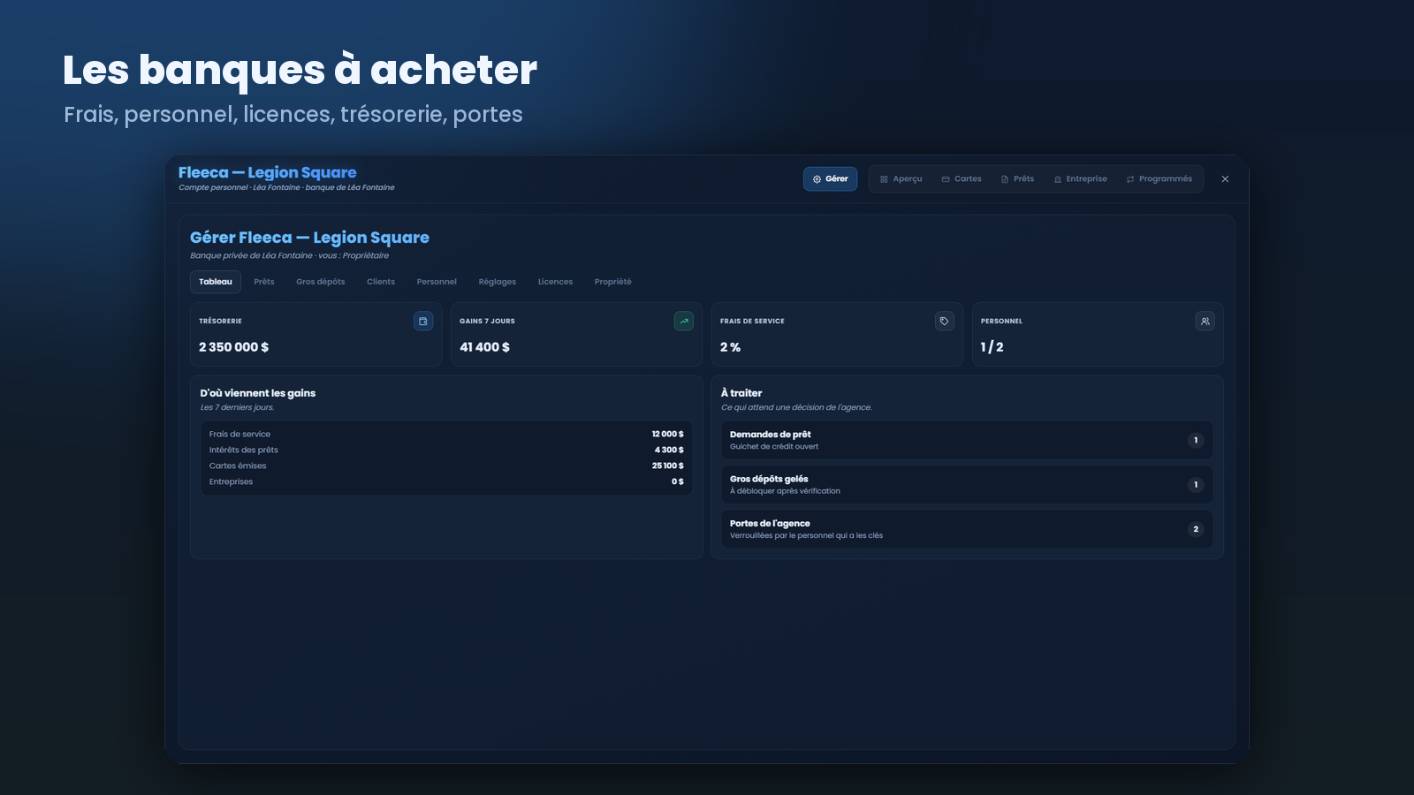Screen dimensions: 1414x795
Task: Click the Frais de service row in gains list
Action: [x=446, y=434]
